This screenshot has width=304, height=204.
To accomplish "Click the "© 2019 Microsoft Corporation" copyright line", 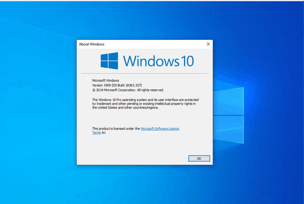I will tap(128, 90).
